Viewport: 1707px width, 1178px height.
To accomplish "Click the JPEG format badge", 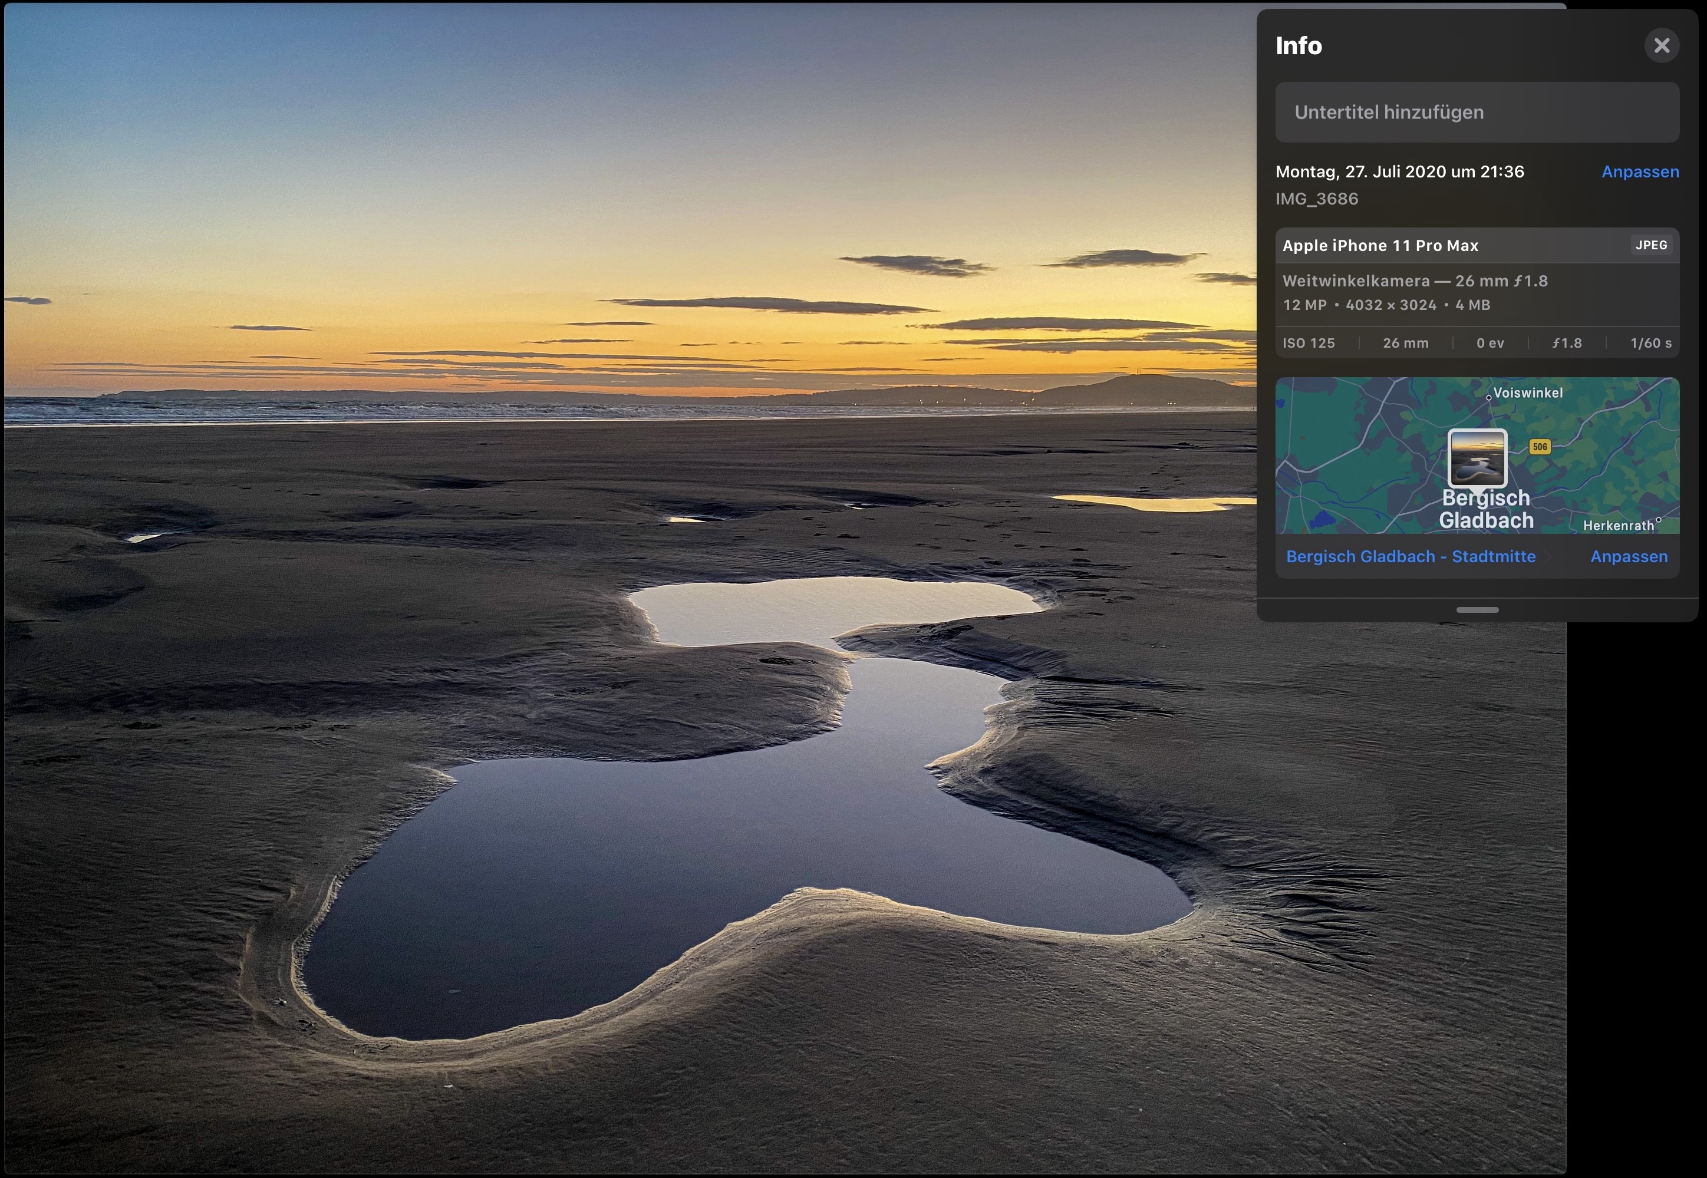I will click(x=1651, y=245).
